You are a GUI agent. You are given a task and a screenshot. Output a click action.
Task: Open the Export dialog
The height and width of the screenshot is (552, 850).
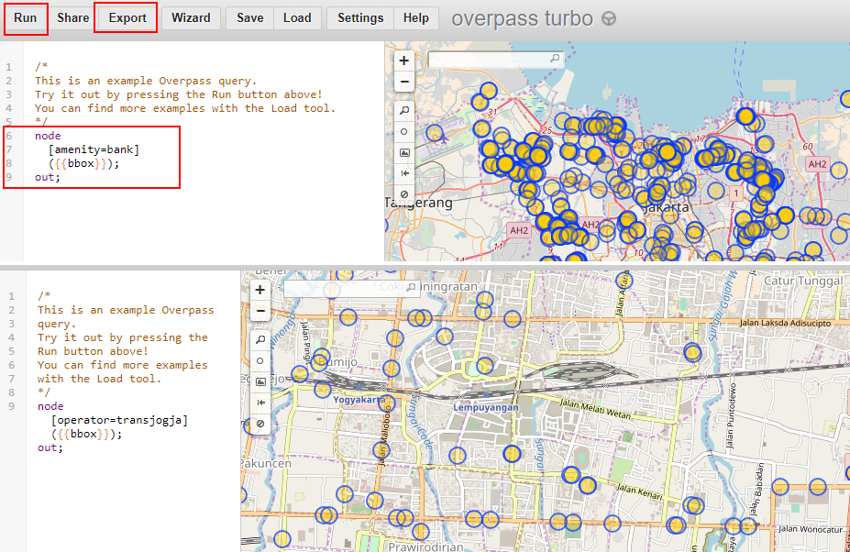[126, 17]
